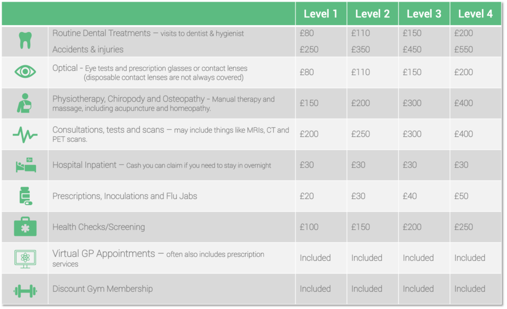The image size is (507, 309).
Task: Click the heartbeat pulse icon for consultations
Action: point(25,134)
